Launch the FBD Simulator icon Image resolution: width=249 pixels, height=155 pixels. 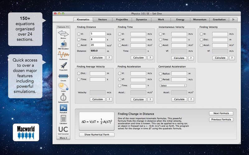63,44
